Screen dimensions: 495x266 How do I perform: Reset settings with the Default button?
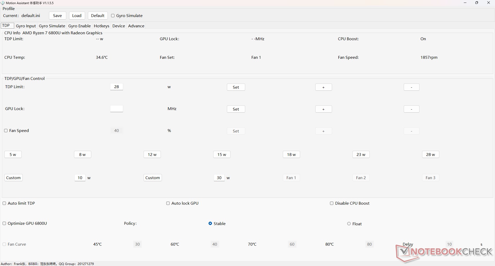98,16
